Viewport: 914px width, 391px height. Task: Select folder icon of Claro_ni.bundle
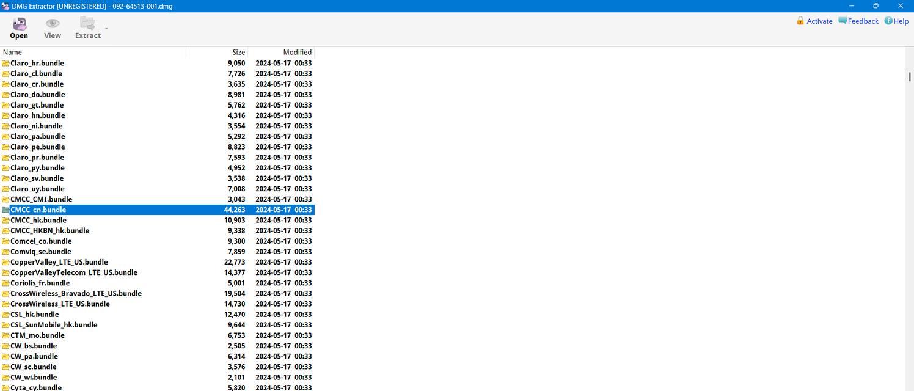tap(5, 126)
